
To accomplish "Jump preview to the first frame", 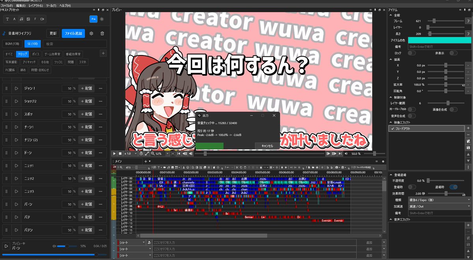I will click(179, 153).
